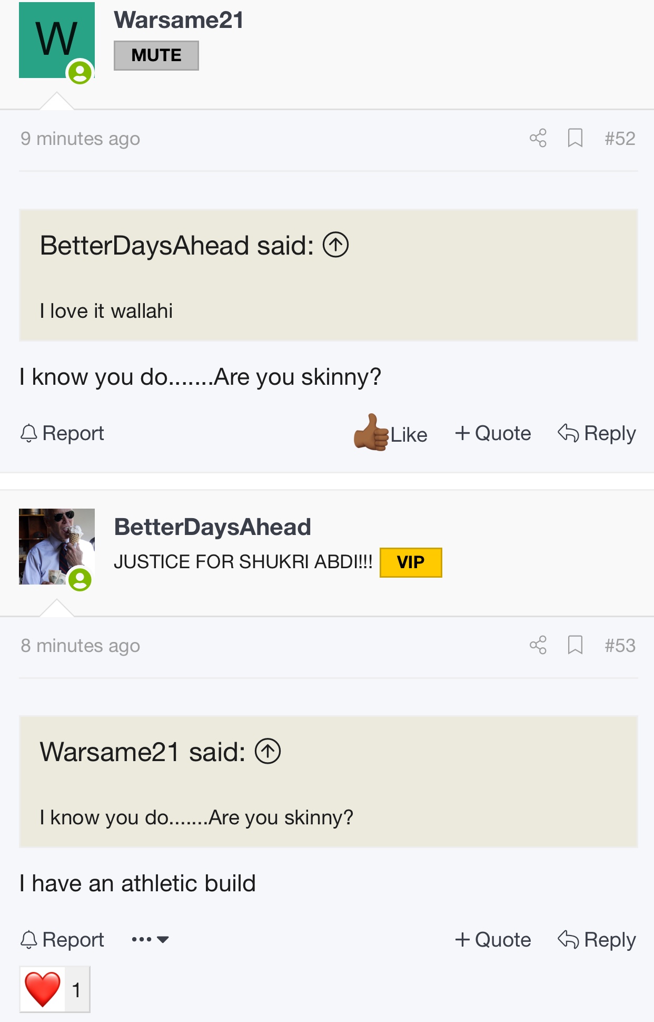Reply to Warsame21's post
654x1022 pixels.
[x=597, y=433]
